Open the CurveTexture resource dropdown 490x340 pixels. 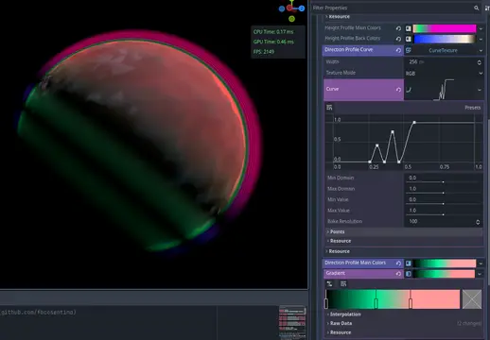[x=481, y=50]
